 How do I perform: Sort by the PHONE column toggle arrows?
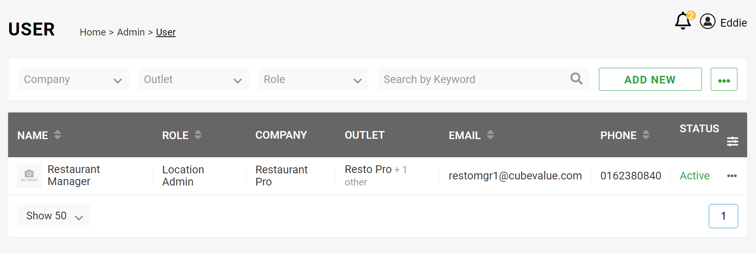[x=646, y=135]
